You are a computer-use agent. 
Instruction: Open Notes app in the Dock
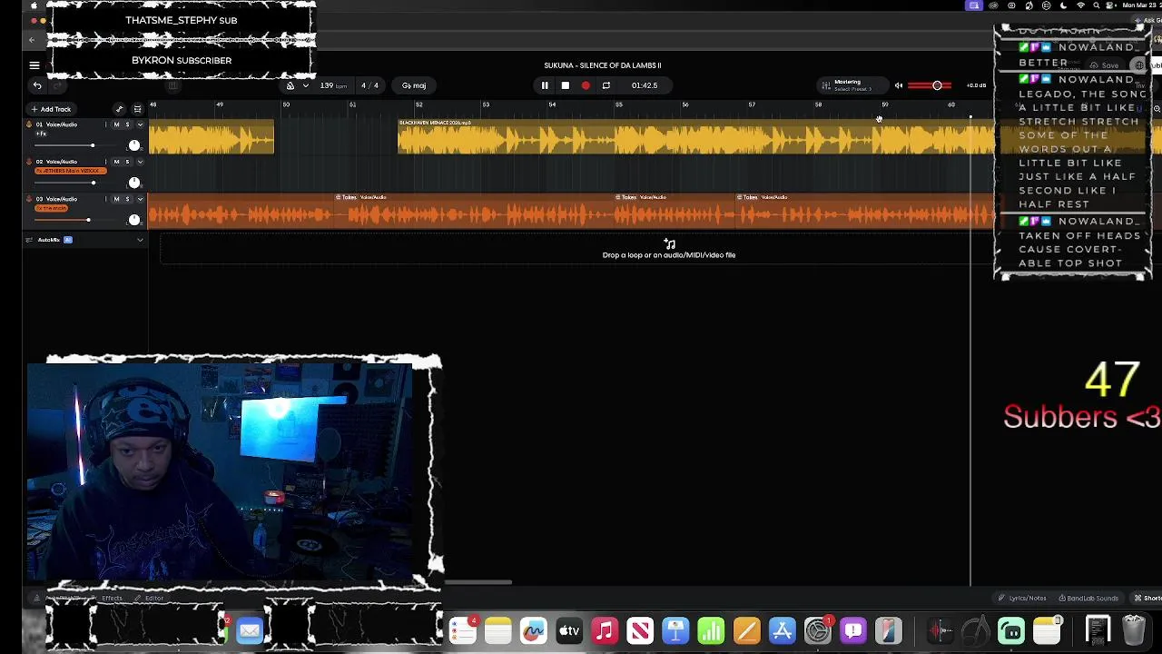click(498, 629)
